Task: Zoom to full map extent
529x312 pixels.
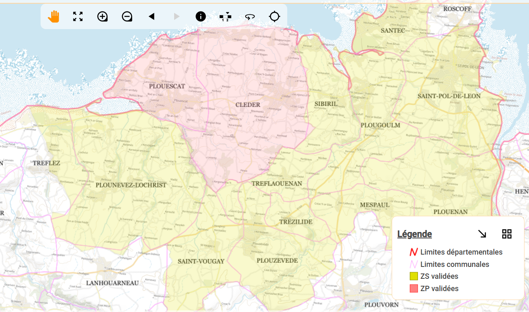Action: (78, 16)
